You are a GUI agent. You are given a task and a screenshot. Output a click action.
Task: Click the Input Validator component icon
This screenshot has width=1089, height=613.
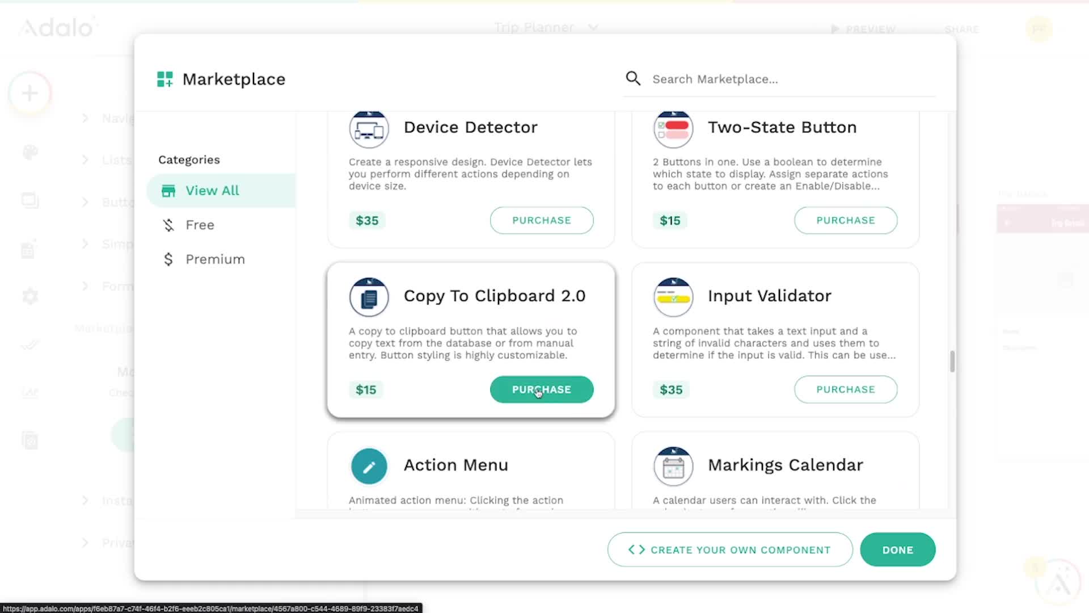(673, 296)
